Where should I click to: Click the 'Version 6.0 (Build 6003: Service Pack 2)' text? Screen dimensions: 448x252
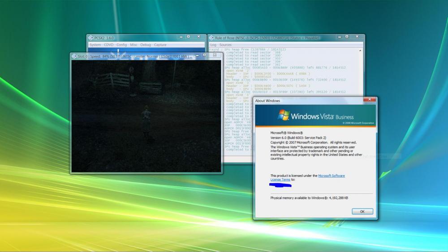click(298, 137)
